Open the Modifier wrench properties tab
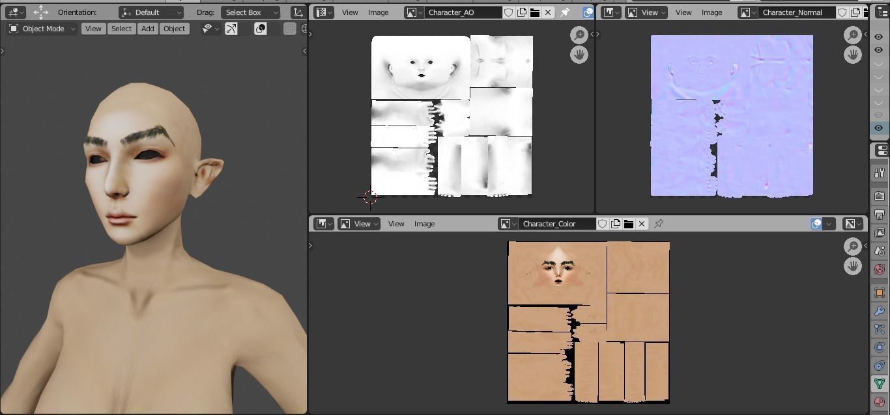Screen dimensions: 890x415 pyautogui.click(x=880, y=312)
